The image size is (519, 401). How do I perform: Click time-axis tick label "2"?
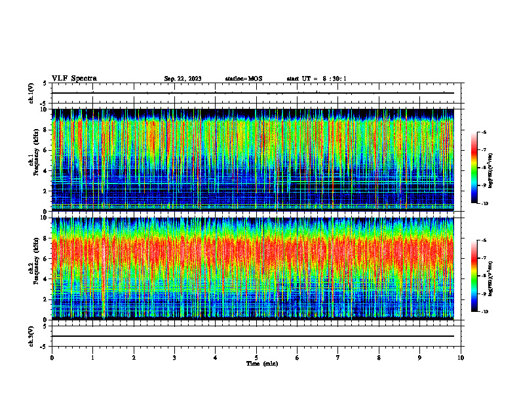pos(134,358)
